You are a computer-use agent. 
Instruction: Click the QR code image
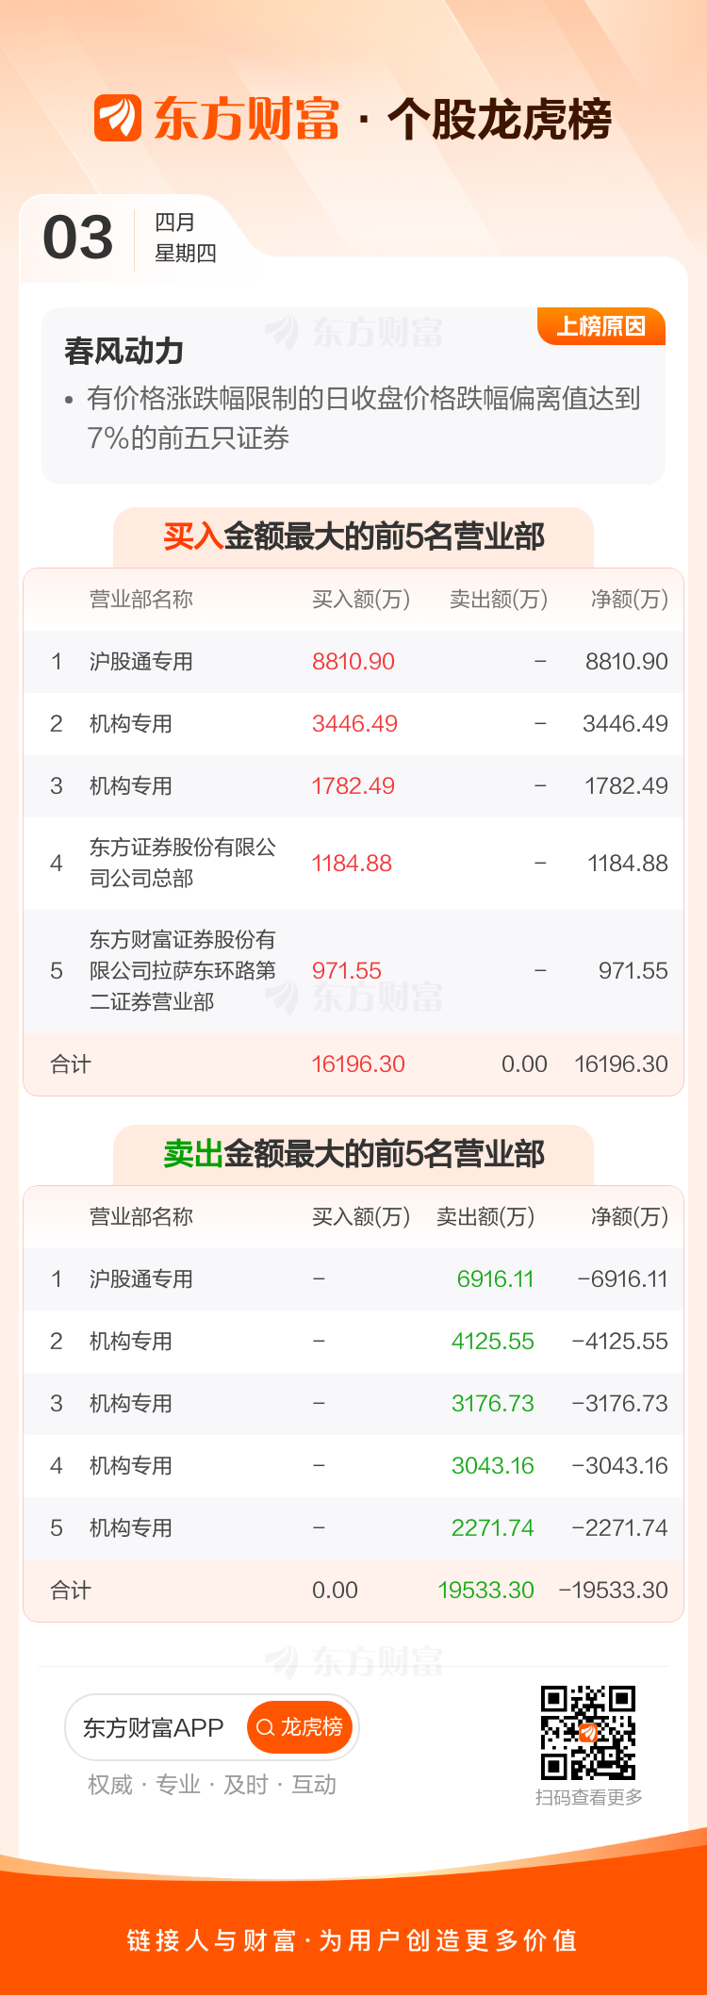pos(588,1733)
